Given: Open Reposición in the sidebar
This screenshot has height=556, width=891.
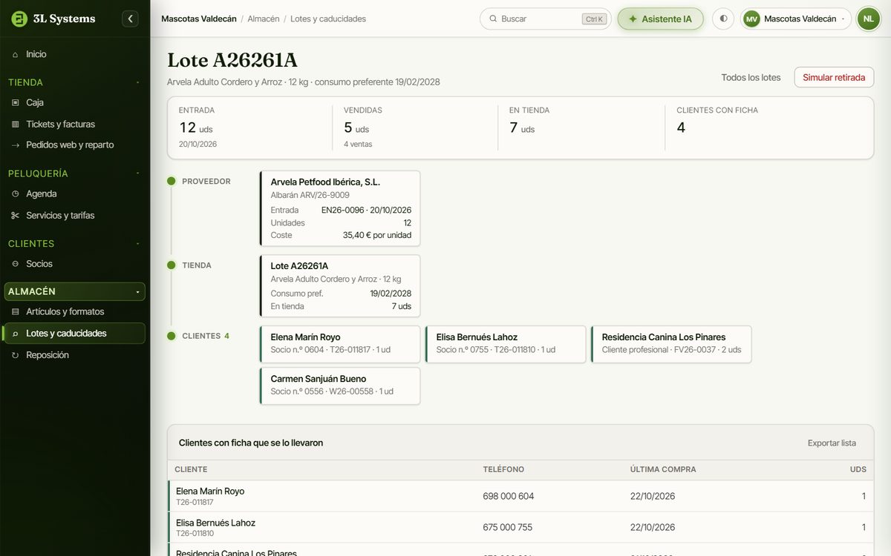Looking at the screenshot, I should coord(74,354).
